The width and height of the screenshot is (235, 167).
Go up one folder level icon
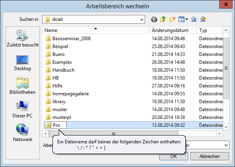pyautogui.click(x=163, y=19)
